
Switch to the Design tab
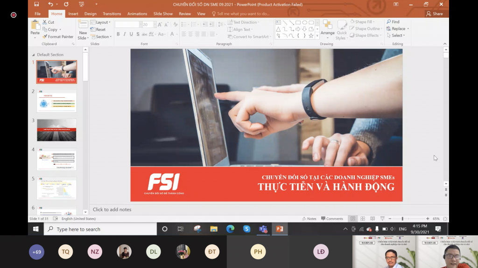pyautogui.click(x=90, y=13)
